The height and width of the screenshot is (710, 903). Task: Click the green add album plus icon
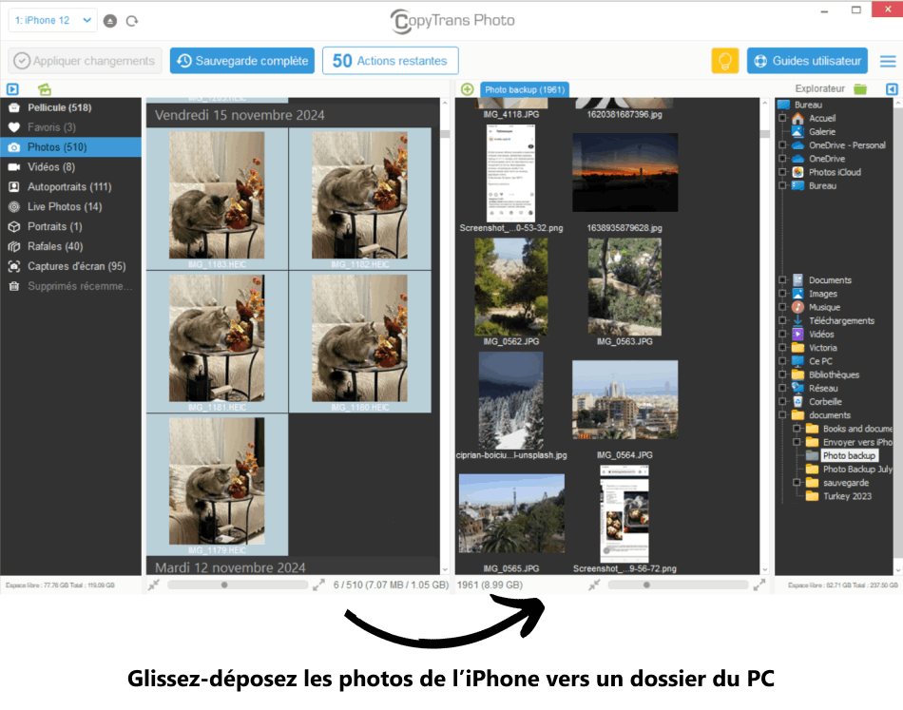(x=467, y=89)
